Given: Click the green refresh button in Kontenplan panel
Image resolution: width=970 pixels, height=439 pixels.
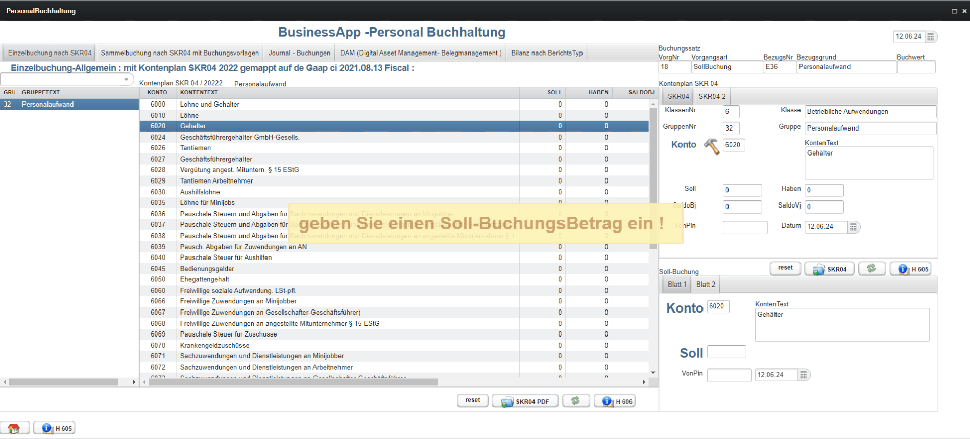Looking at the screenshot, I should click(x=872, y=269).
